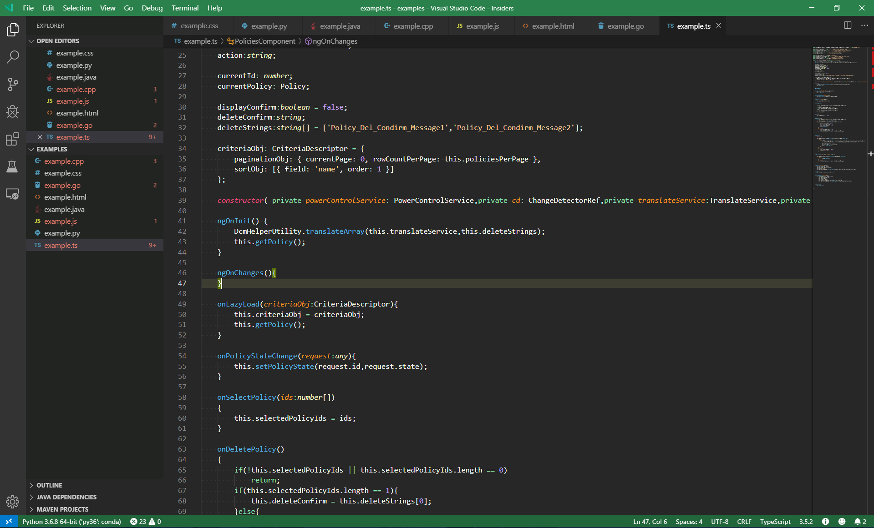
Task: Close example.ts in Open Editors list
Action: pyautogui.click(x=40, y=137)
